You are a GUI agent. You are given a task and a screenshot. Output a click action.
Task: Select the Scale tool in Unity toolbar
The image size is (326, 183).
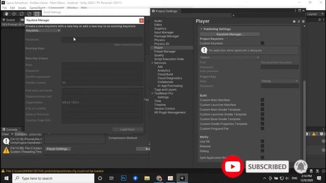(30, 14)
